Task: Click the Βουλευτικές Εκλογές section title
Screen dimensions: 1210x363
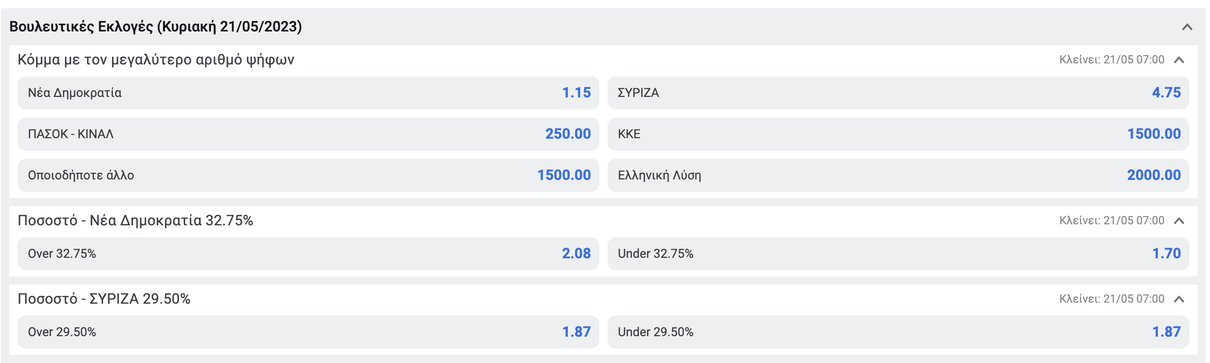Action: [x=156, y=27]
